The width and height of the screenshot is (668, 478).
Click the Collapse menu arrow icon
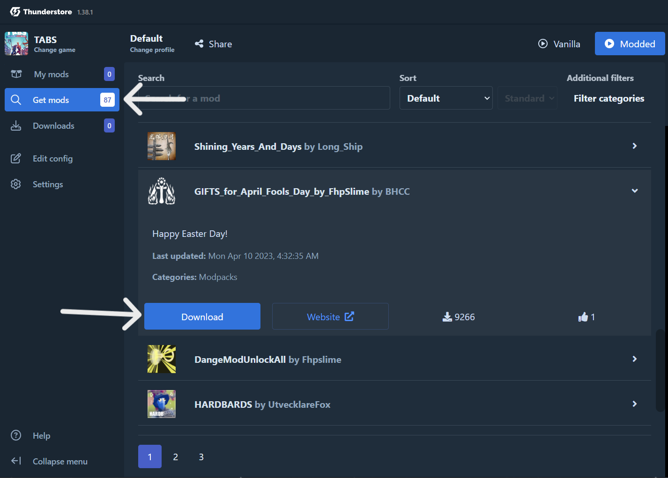point(16,461)
